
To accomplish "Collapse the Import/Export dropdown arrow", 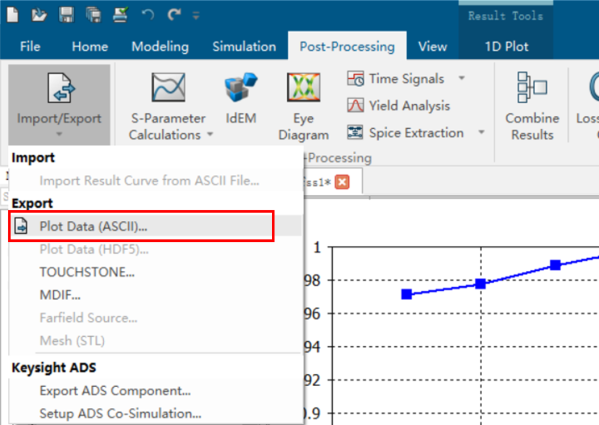I will 59,134.
